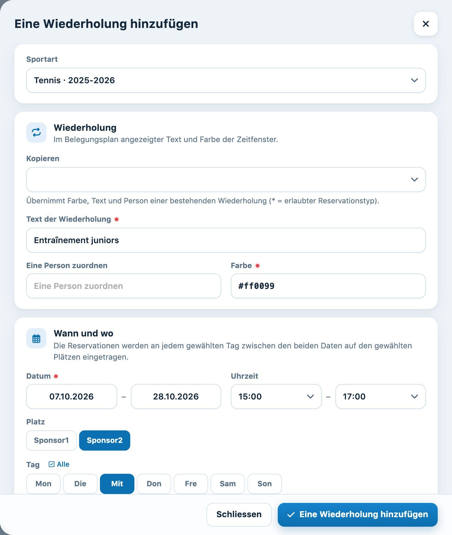Open the 15:00 start time dropdown
452x535 pixels.
(x=276, y=396)
